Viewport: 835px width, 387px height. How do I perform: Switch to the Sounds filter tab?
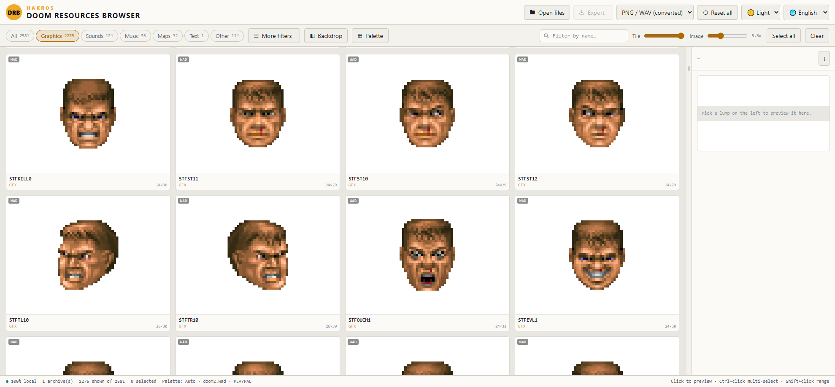tap(99, 36)
